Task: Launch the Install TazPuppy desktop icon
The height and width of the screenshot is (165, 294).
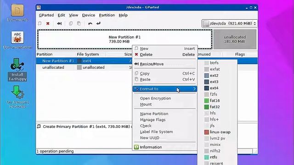Action: (x=17, y=70)
